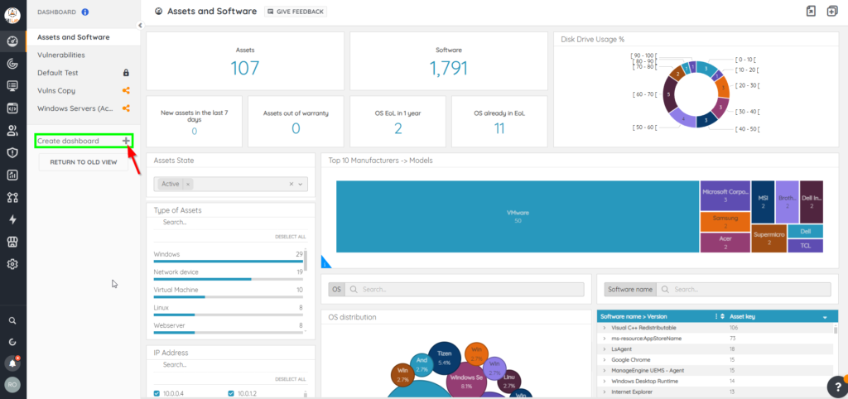Click the sort arrows in Software name header
The width and height of the screenshot is (848, 399).
721,316
